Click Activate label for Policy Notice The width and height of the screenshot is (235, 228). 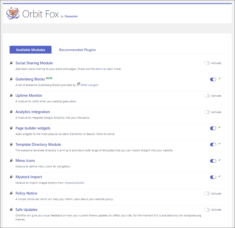click(216, 194)
